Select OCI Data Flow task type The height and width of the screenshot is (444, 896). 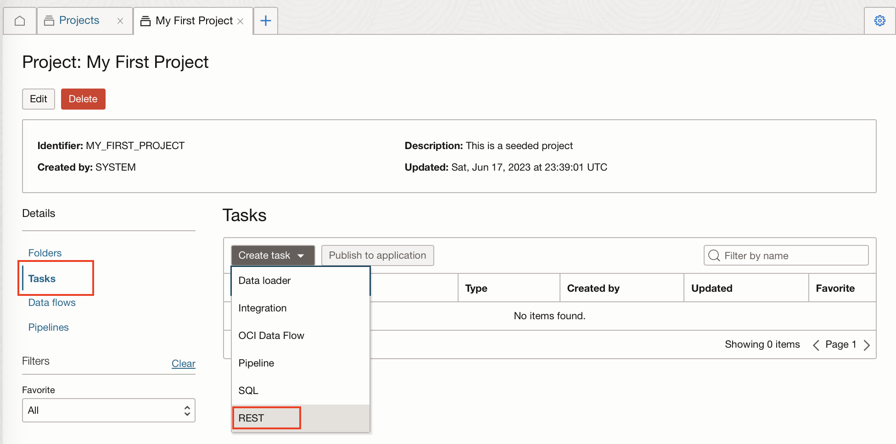coord(271,335)
